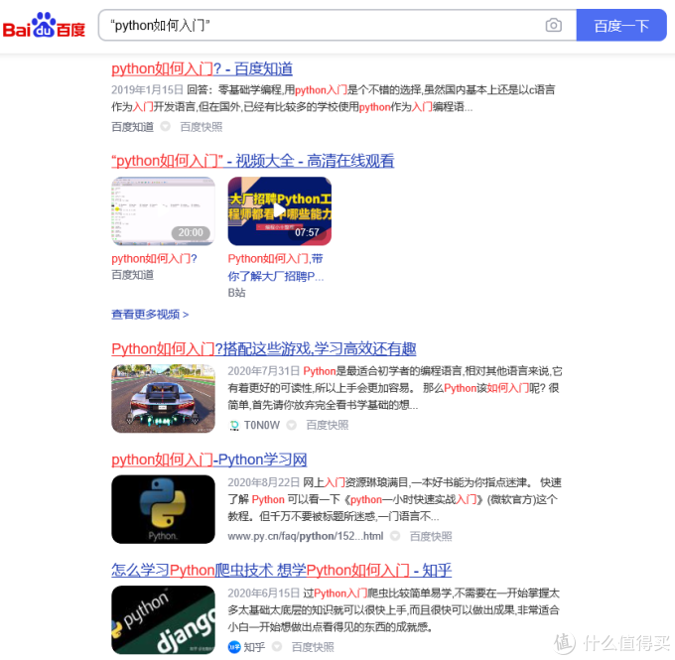Open 百度快照 for Python学习网 result
Screen dimensions: 675x660
(431, 536)
